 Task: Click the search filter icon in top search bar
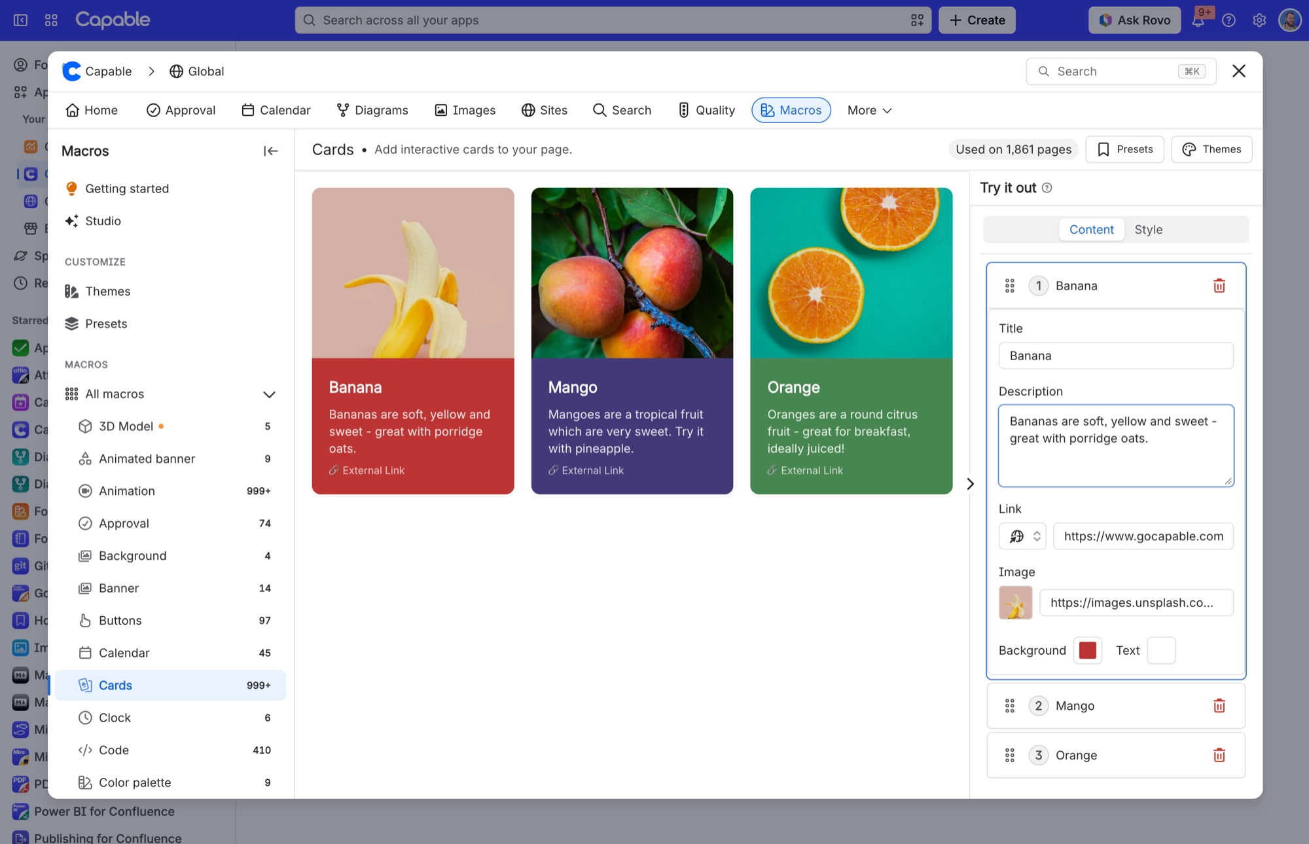[917, 20]
